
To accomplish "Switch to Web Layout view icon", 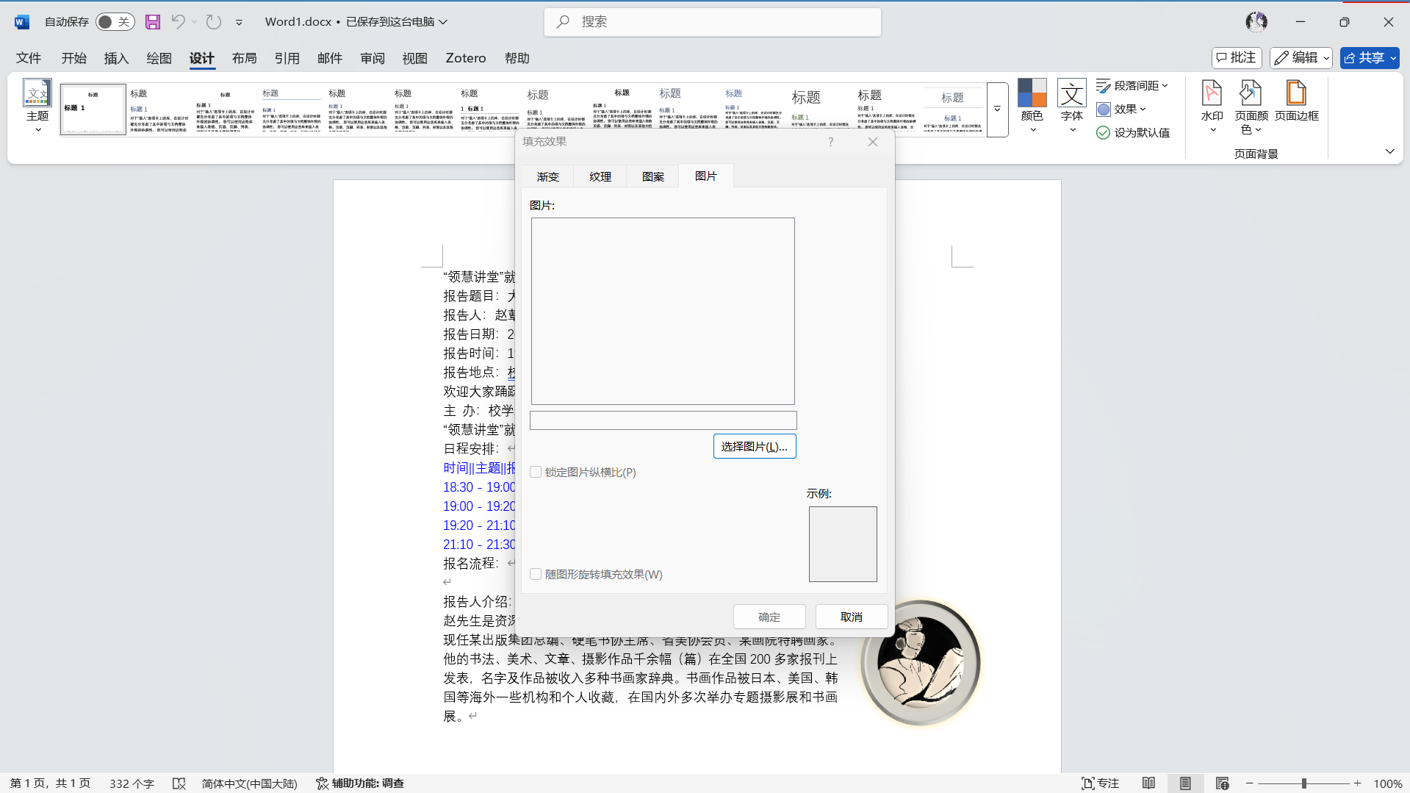I will pos(1222,783).
